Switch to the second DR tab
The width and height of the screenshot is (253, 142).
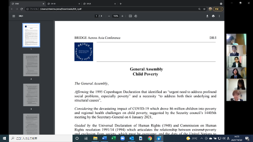(64, 4)
